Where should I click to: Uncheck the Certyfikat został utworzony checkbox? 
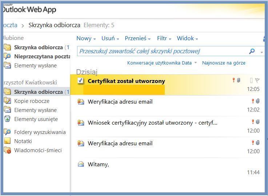[80, 80]
